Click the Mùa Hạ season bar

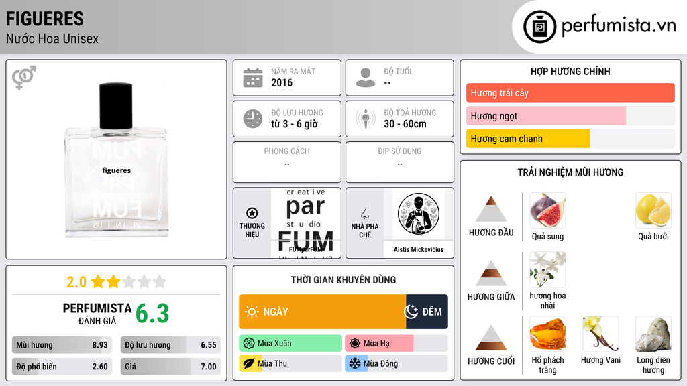click(x=397, y=344)
